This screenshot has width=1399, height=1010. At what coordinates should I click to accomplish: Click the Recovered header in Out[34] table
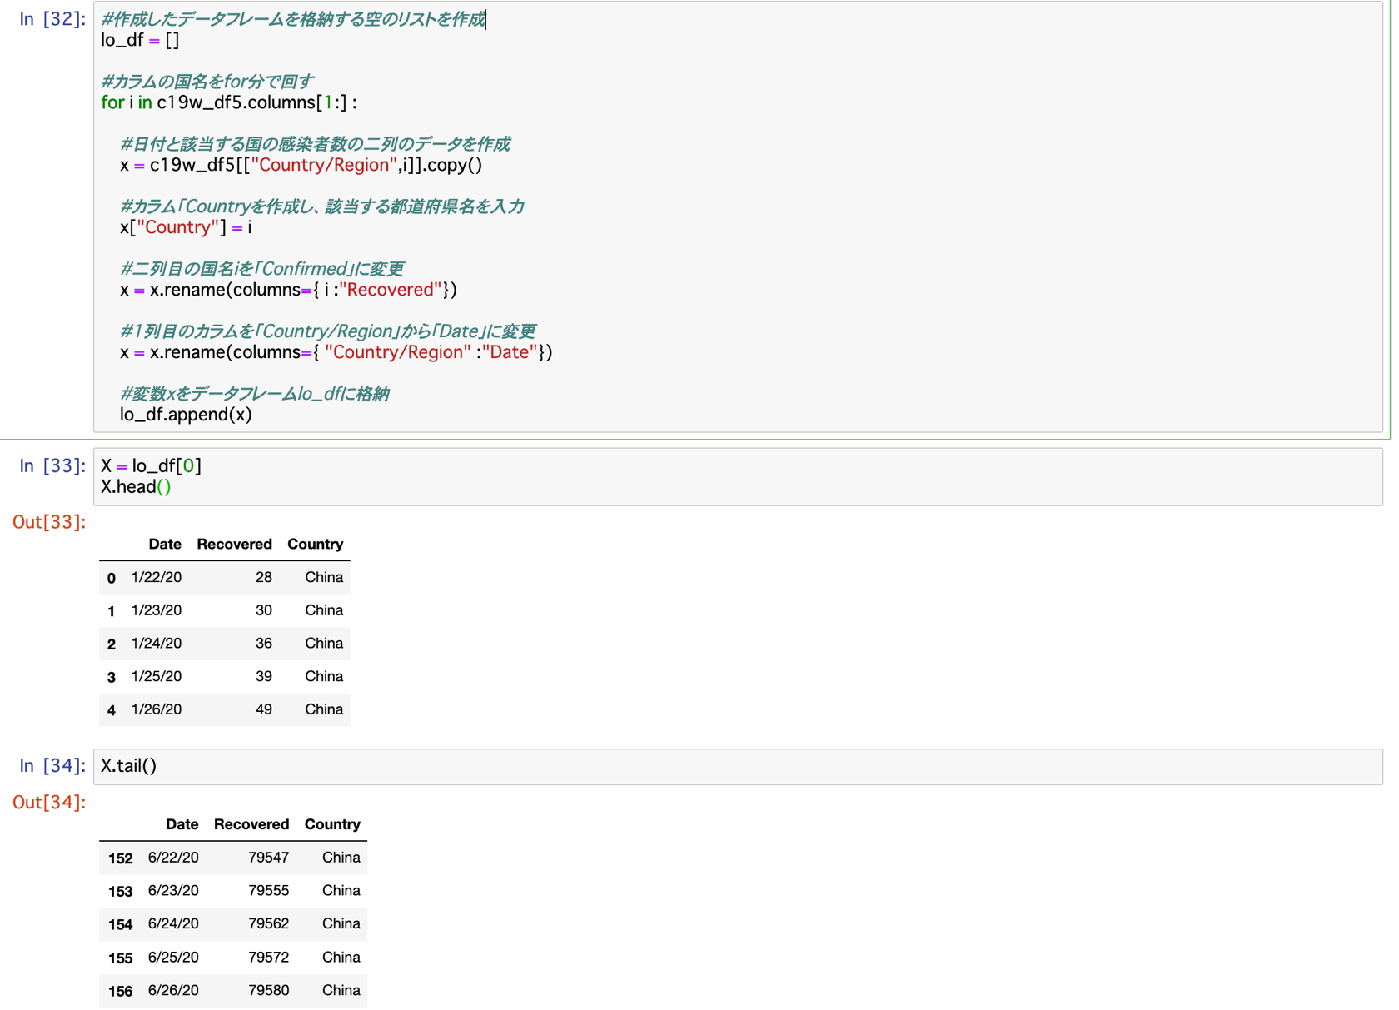pyautogui.click(x=251, y=824)
